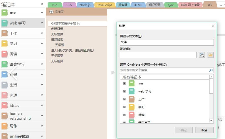Switch to the vue section tab
This screenshot has width=225, height=139.
point(55,5)
